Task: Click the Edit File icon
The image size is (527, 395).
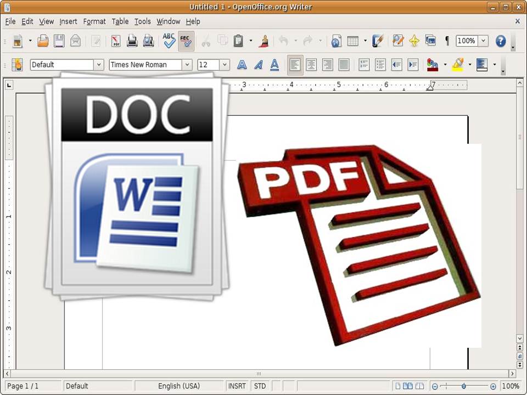Action: tap(96, 41)
